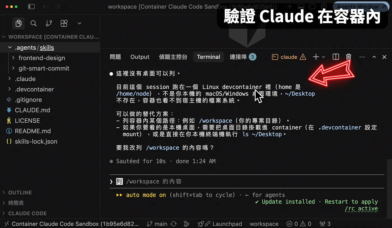The image size is (392, 228).
Task: Switch to the 問題 panel tab
Action: click(x=115, y=57)
